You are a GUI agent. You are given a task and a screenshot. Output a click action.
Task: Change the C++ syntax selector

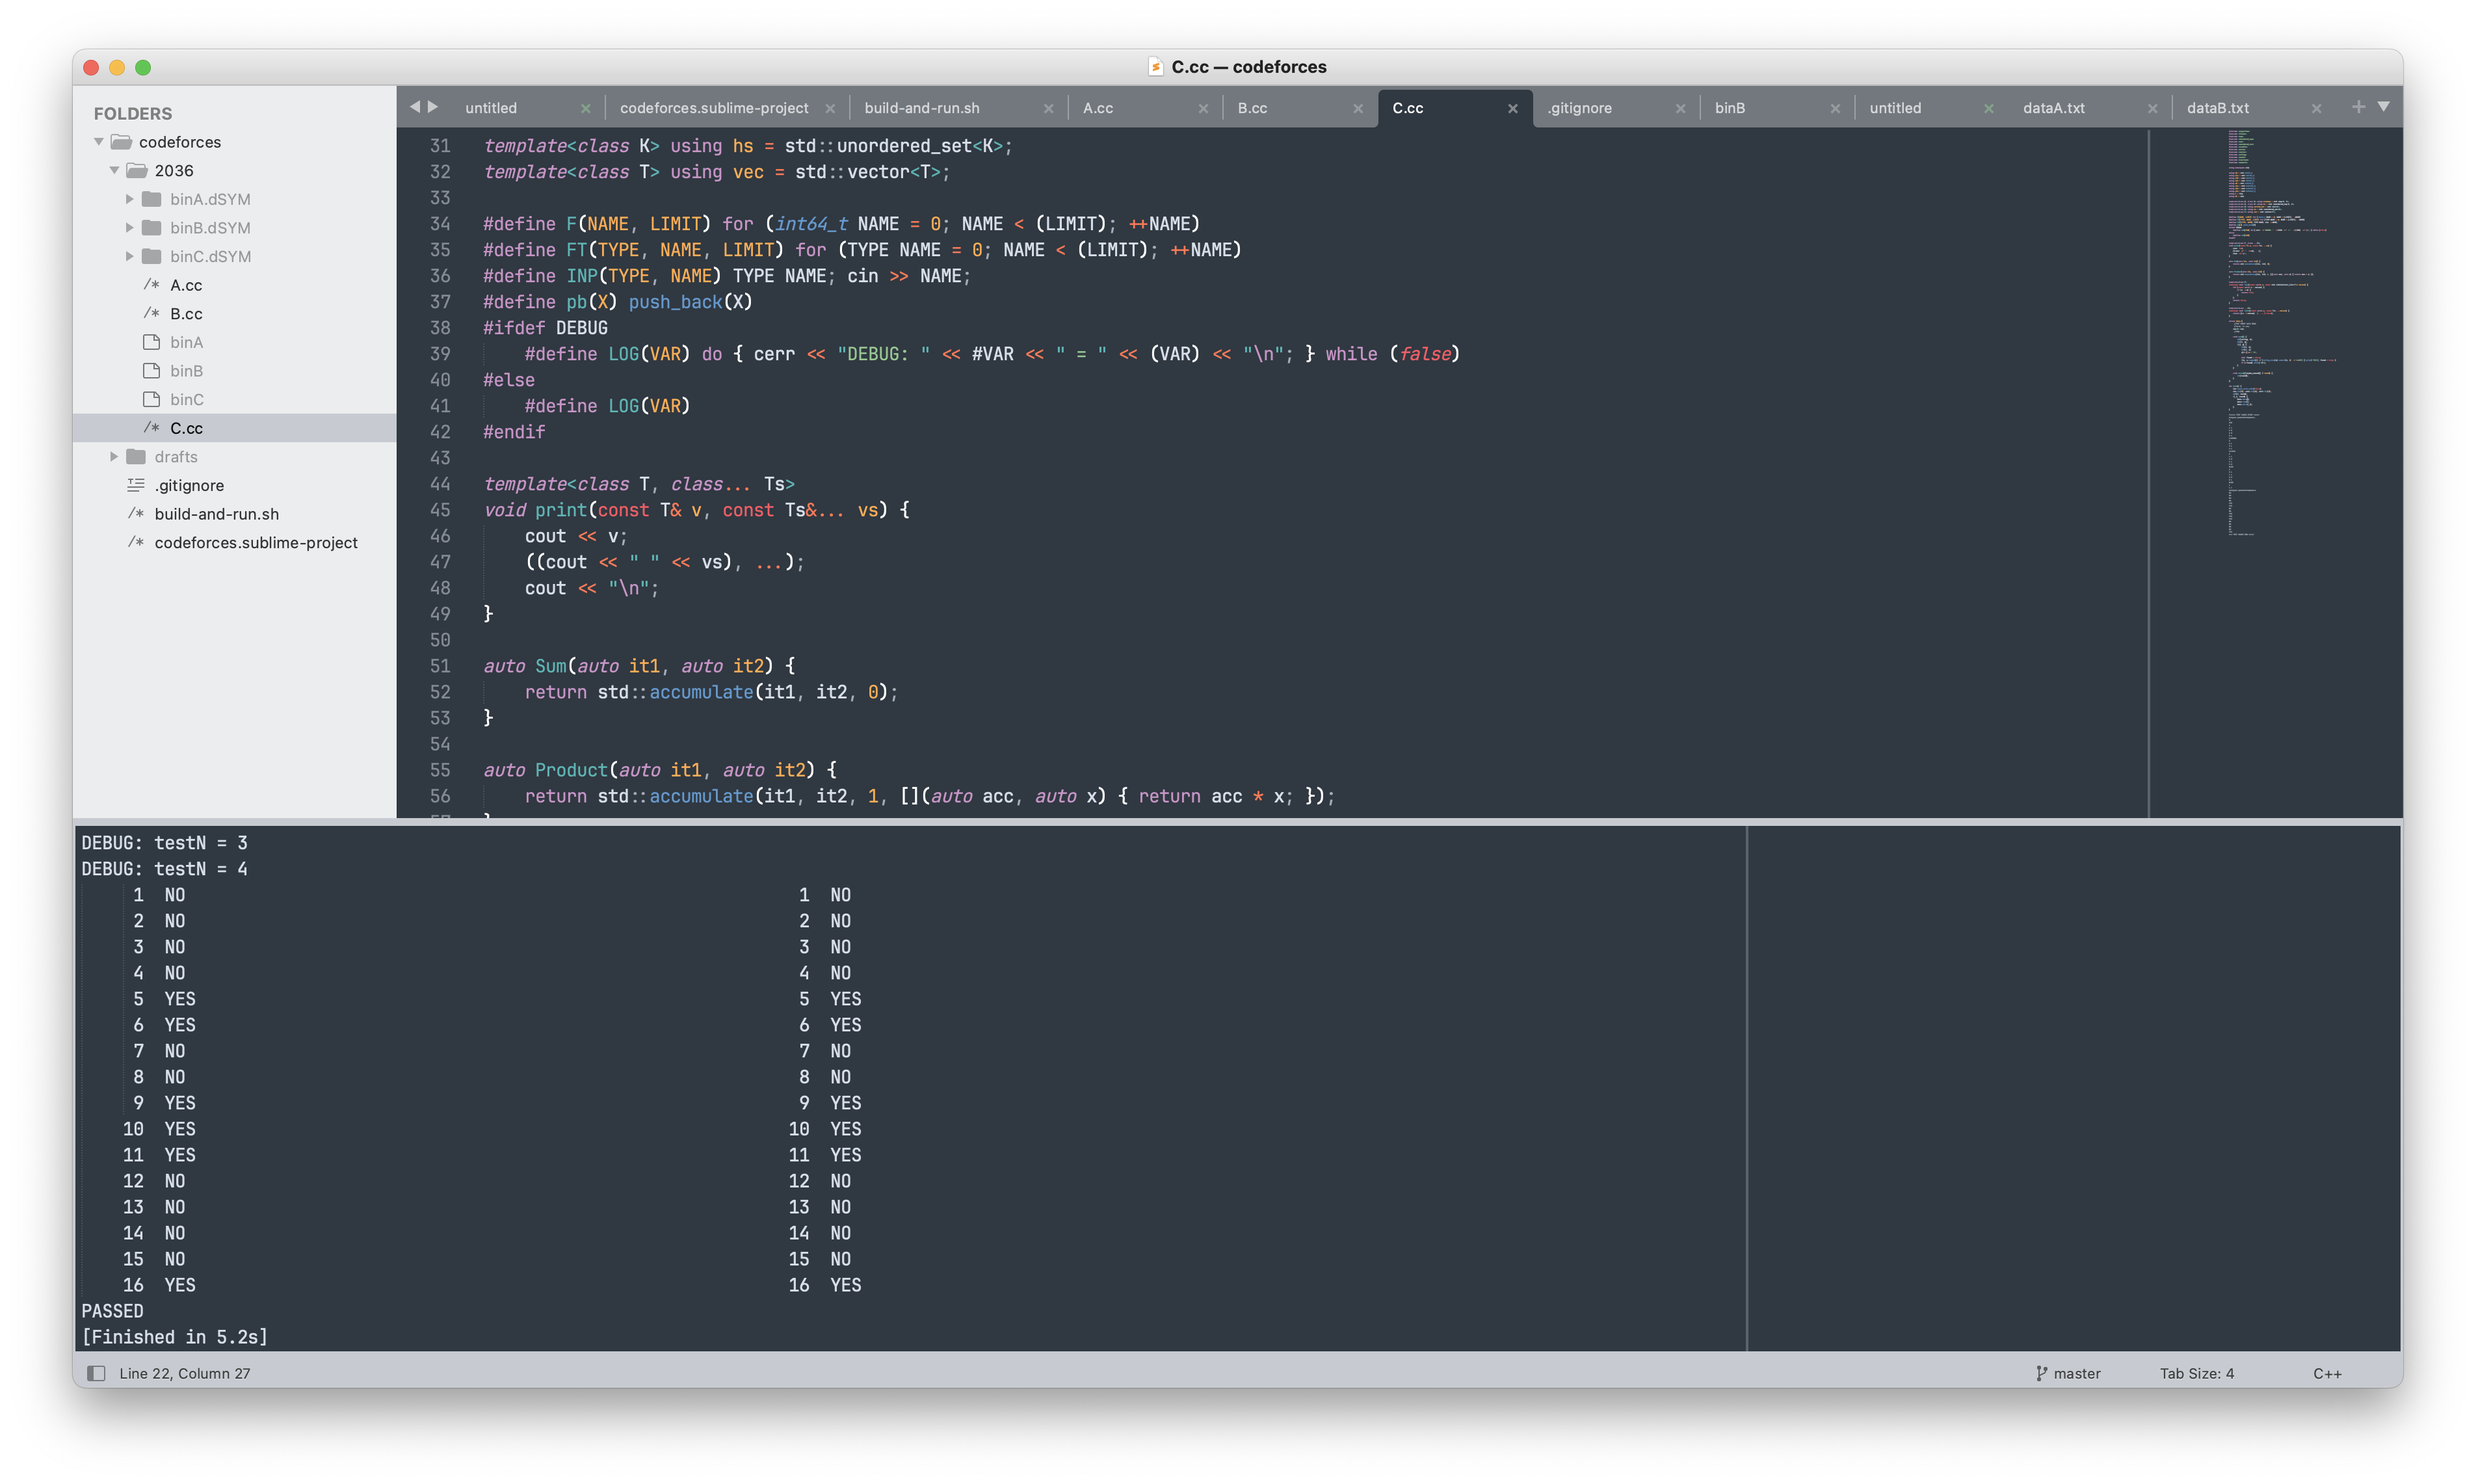(2327, 1373)
